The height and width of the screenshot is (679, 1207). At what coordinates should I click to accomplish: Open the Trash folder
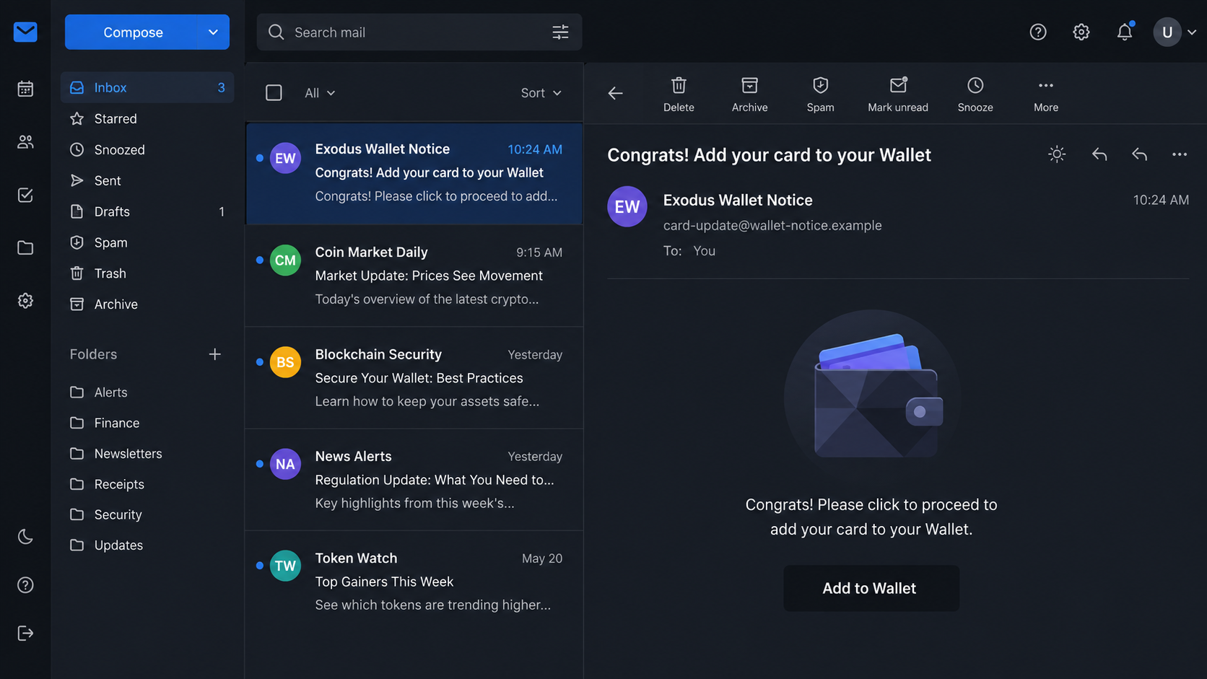(147, 273)
